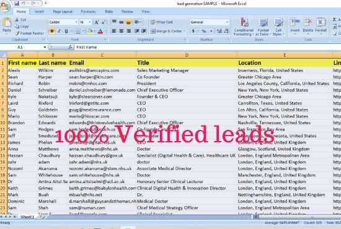This screenshot has height=229, width=341.
Task: Copy the selected cells
Action: click(x=22, y=27)
